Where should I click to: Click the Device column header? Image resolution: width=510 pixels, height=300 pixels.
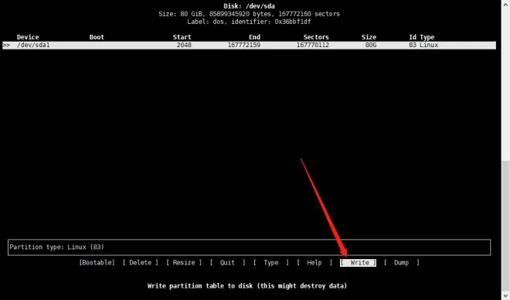pyautogui.click(x=28, y=37)
